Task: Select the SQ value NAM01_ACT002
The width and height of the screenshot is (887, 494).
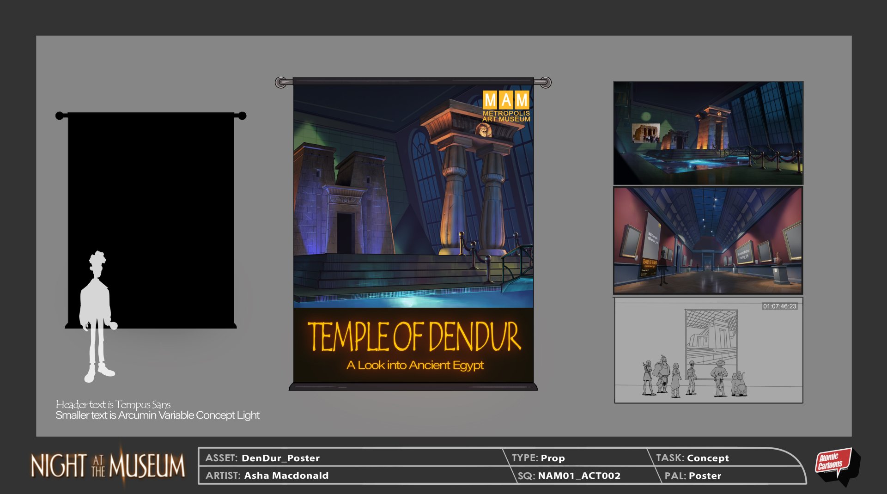Action: (579, 476)
